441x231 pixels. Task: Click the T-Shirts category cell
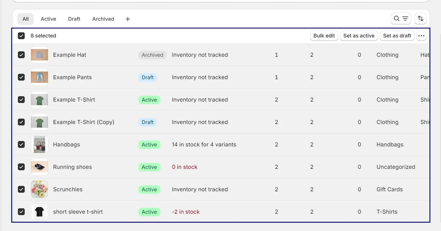[387, 212]
